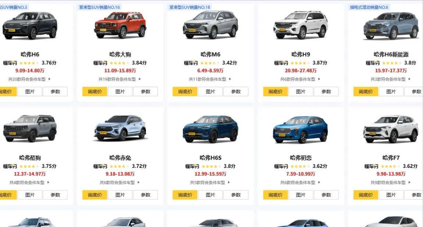Click the star rating under 哈弗H6S

tap(211, 166)
